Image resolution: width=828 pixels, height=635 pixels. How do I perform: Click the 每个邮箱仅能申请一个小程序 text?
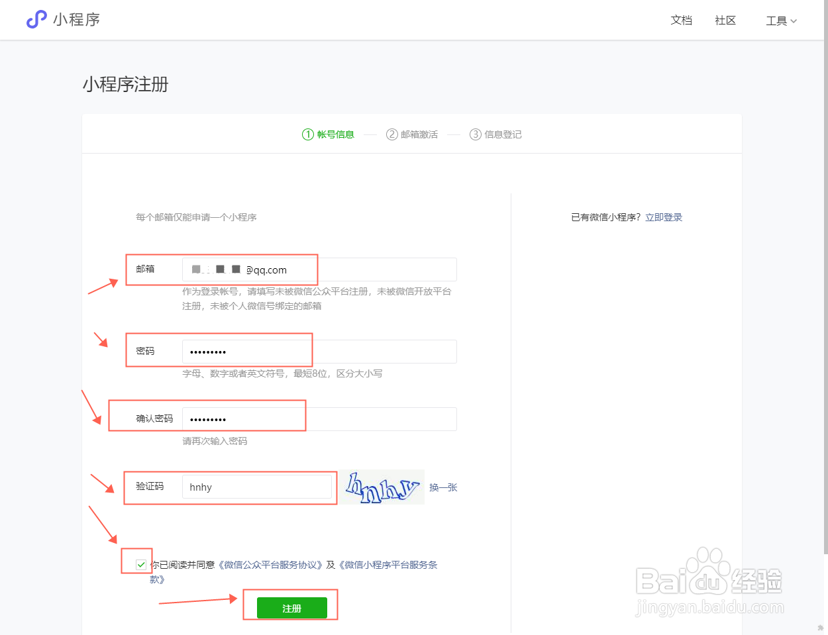[196, 217]
